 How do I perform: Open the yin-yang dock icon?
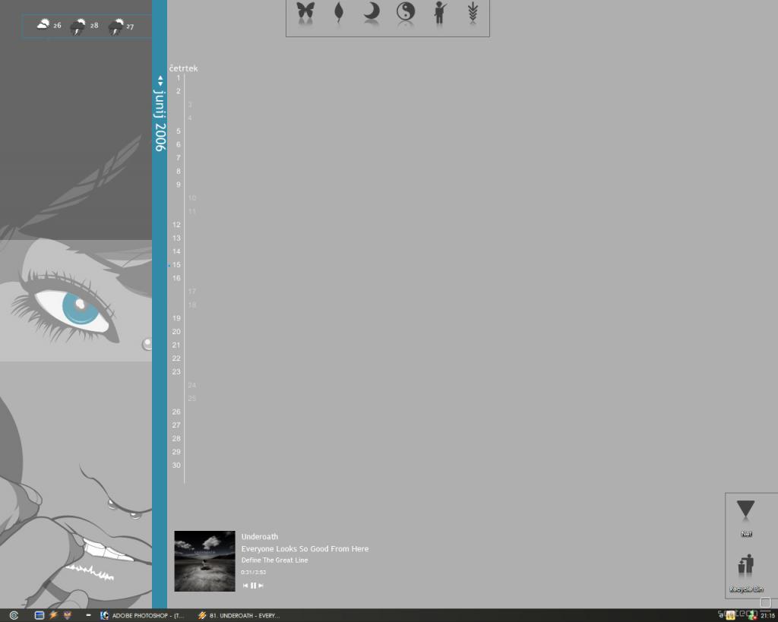[x=406, y=11]
